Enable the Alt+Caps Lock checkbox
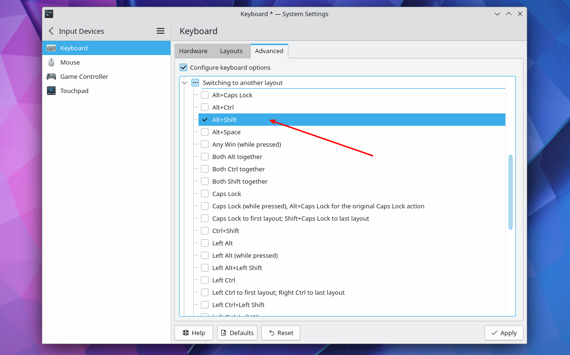570x355 pixels. 205,95
